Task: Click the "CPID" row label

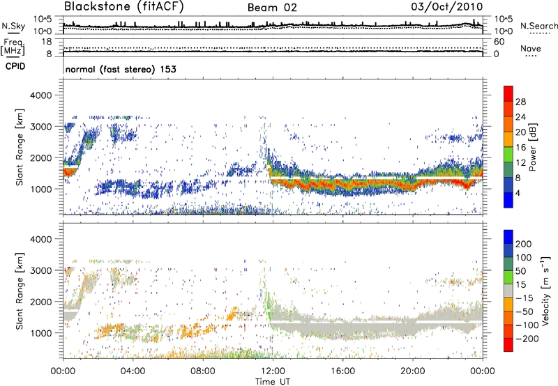Action: click(15, 66)
